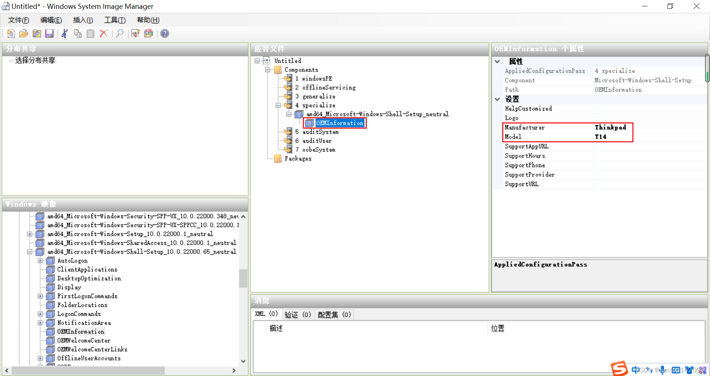Image resolution: width=710 pixels, height=376 pixels.
Task: Click the New Answer File toolbar icon
Action: coord(11,34)
